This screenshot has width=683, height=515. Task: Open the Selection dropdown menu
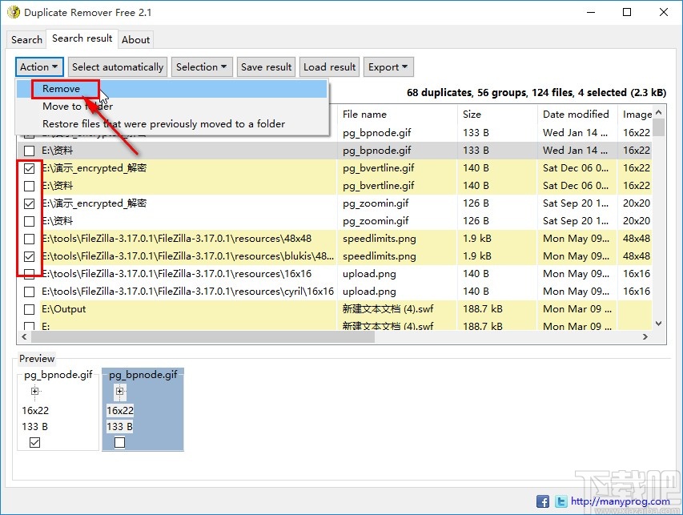pos(202,67)
